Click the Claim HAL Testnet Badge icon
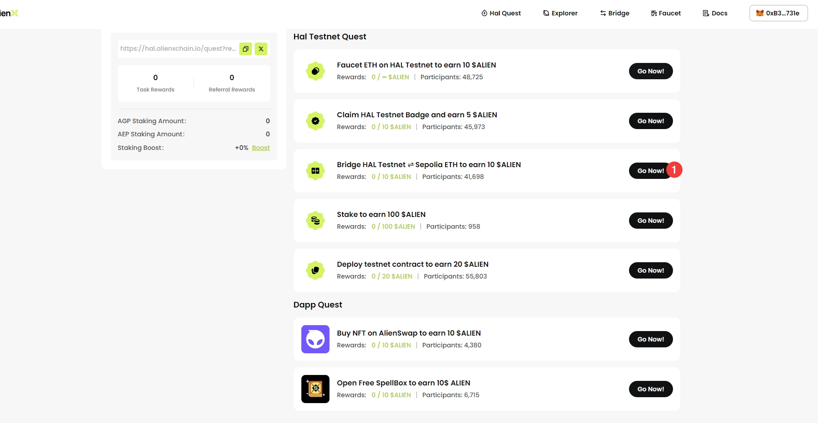 click(x=315, y=121)
